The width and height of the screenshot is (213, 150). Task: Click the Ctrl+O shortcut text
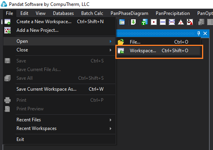click(x=181, y=42)
